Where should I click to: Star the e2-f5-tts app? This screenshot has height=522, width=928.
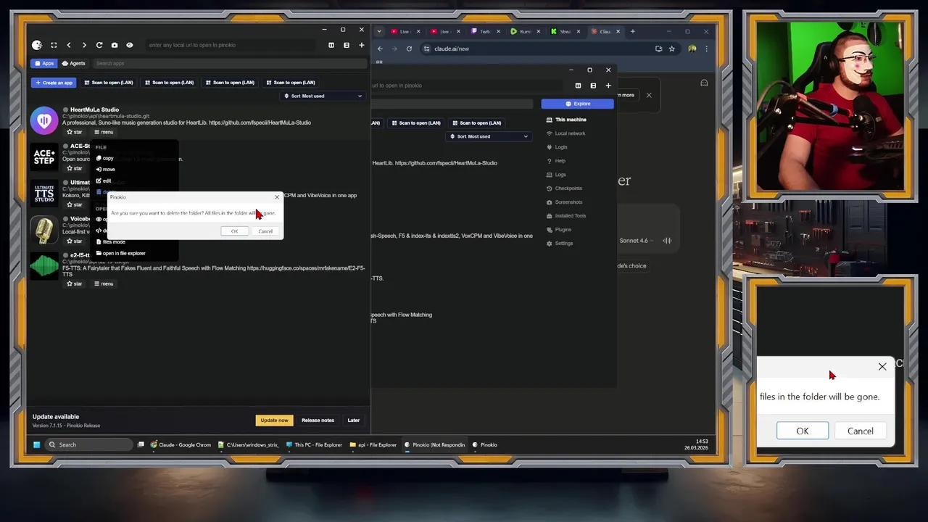[x=74, y=283]
